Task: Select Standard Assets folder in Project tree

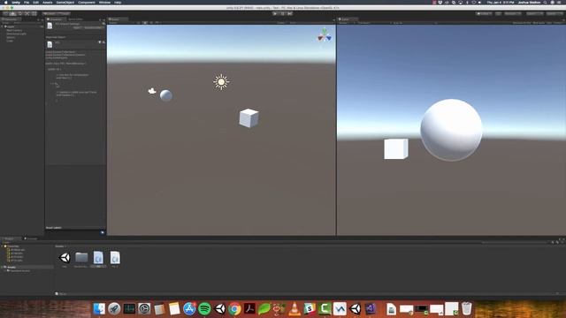Action: pos(19,271)
